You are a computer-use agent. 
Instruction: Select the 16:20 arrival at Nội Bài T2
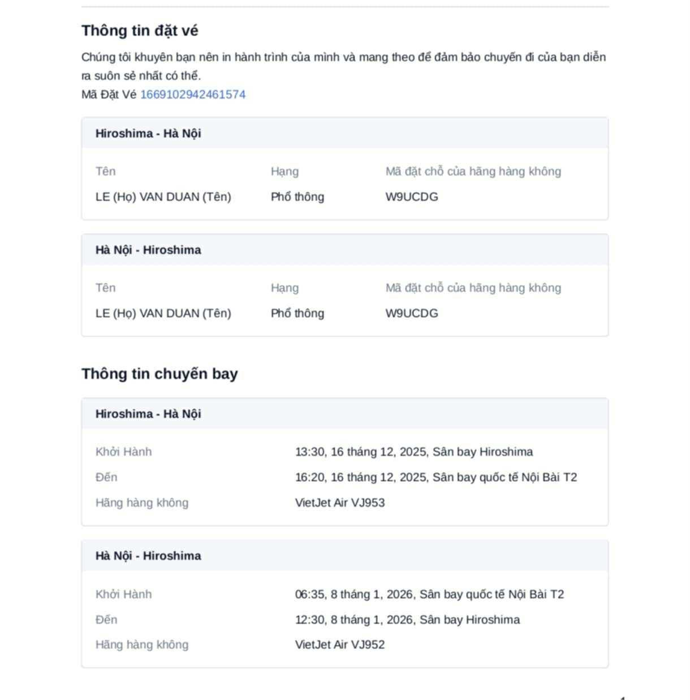pos(435,477)
